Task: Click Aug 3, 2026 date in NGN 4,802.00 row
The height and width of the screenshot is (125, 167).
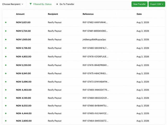Action: [143, 57]
